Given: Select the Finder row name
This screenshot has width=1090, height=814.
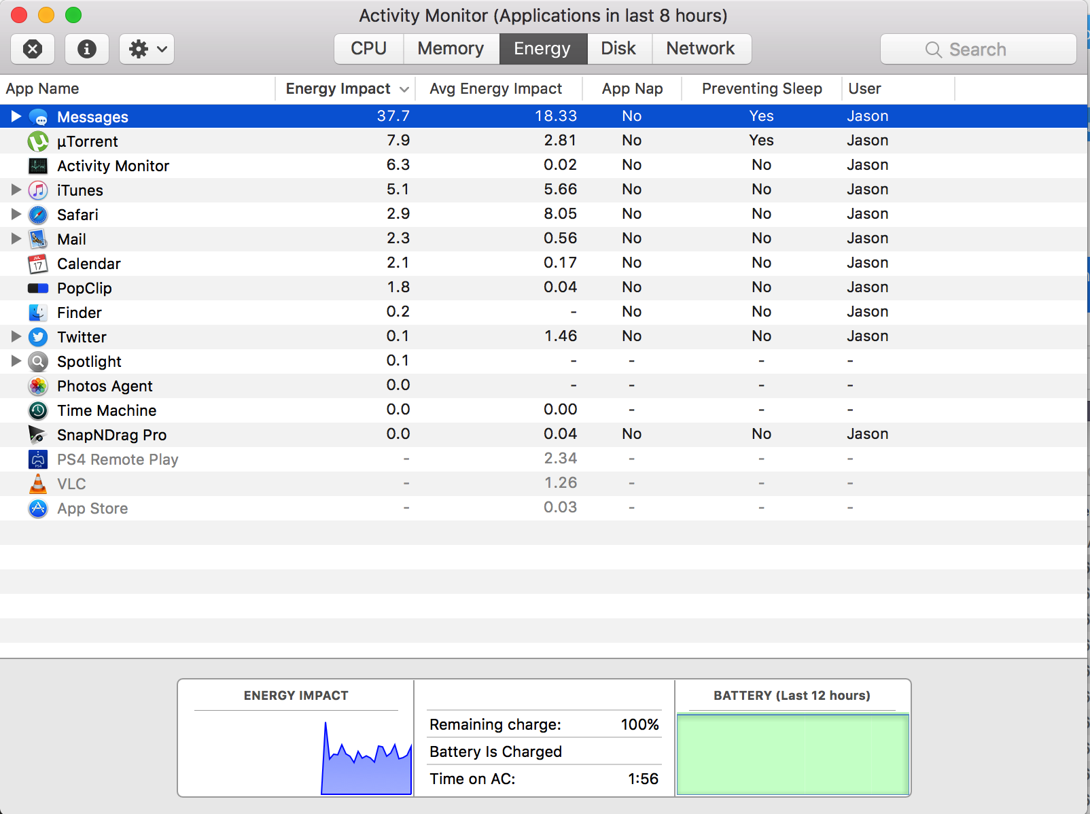Looking at the screenshot, I should [x=80, y=313].
